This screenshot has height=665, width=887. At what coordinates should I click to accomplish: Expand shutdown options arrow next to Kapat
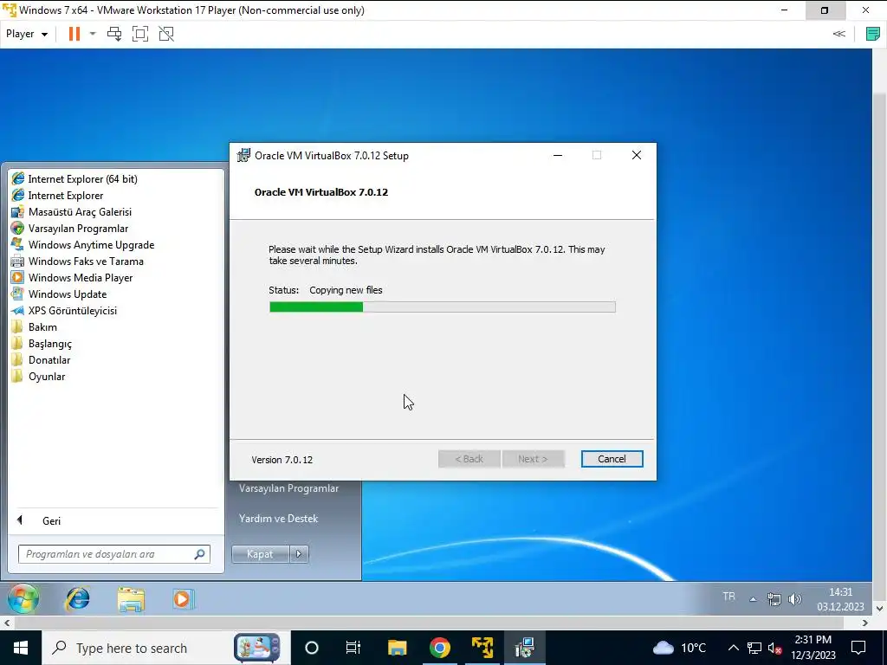[299, 554]
